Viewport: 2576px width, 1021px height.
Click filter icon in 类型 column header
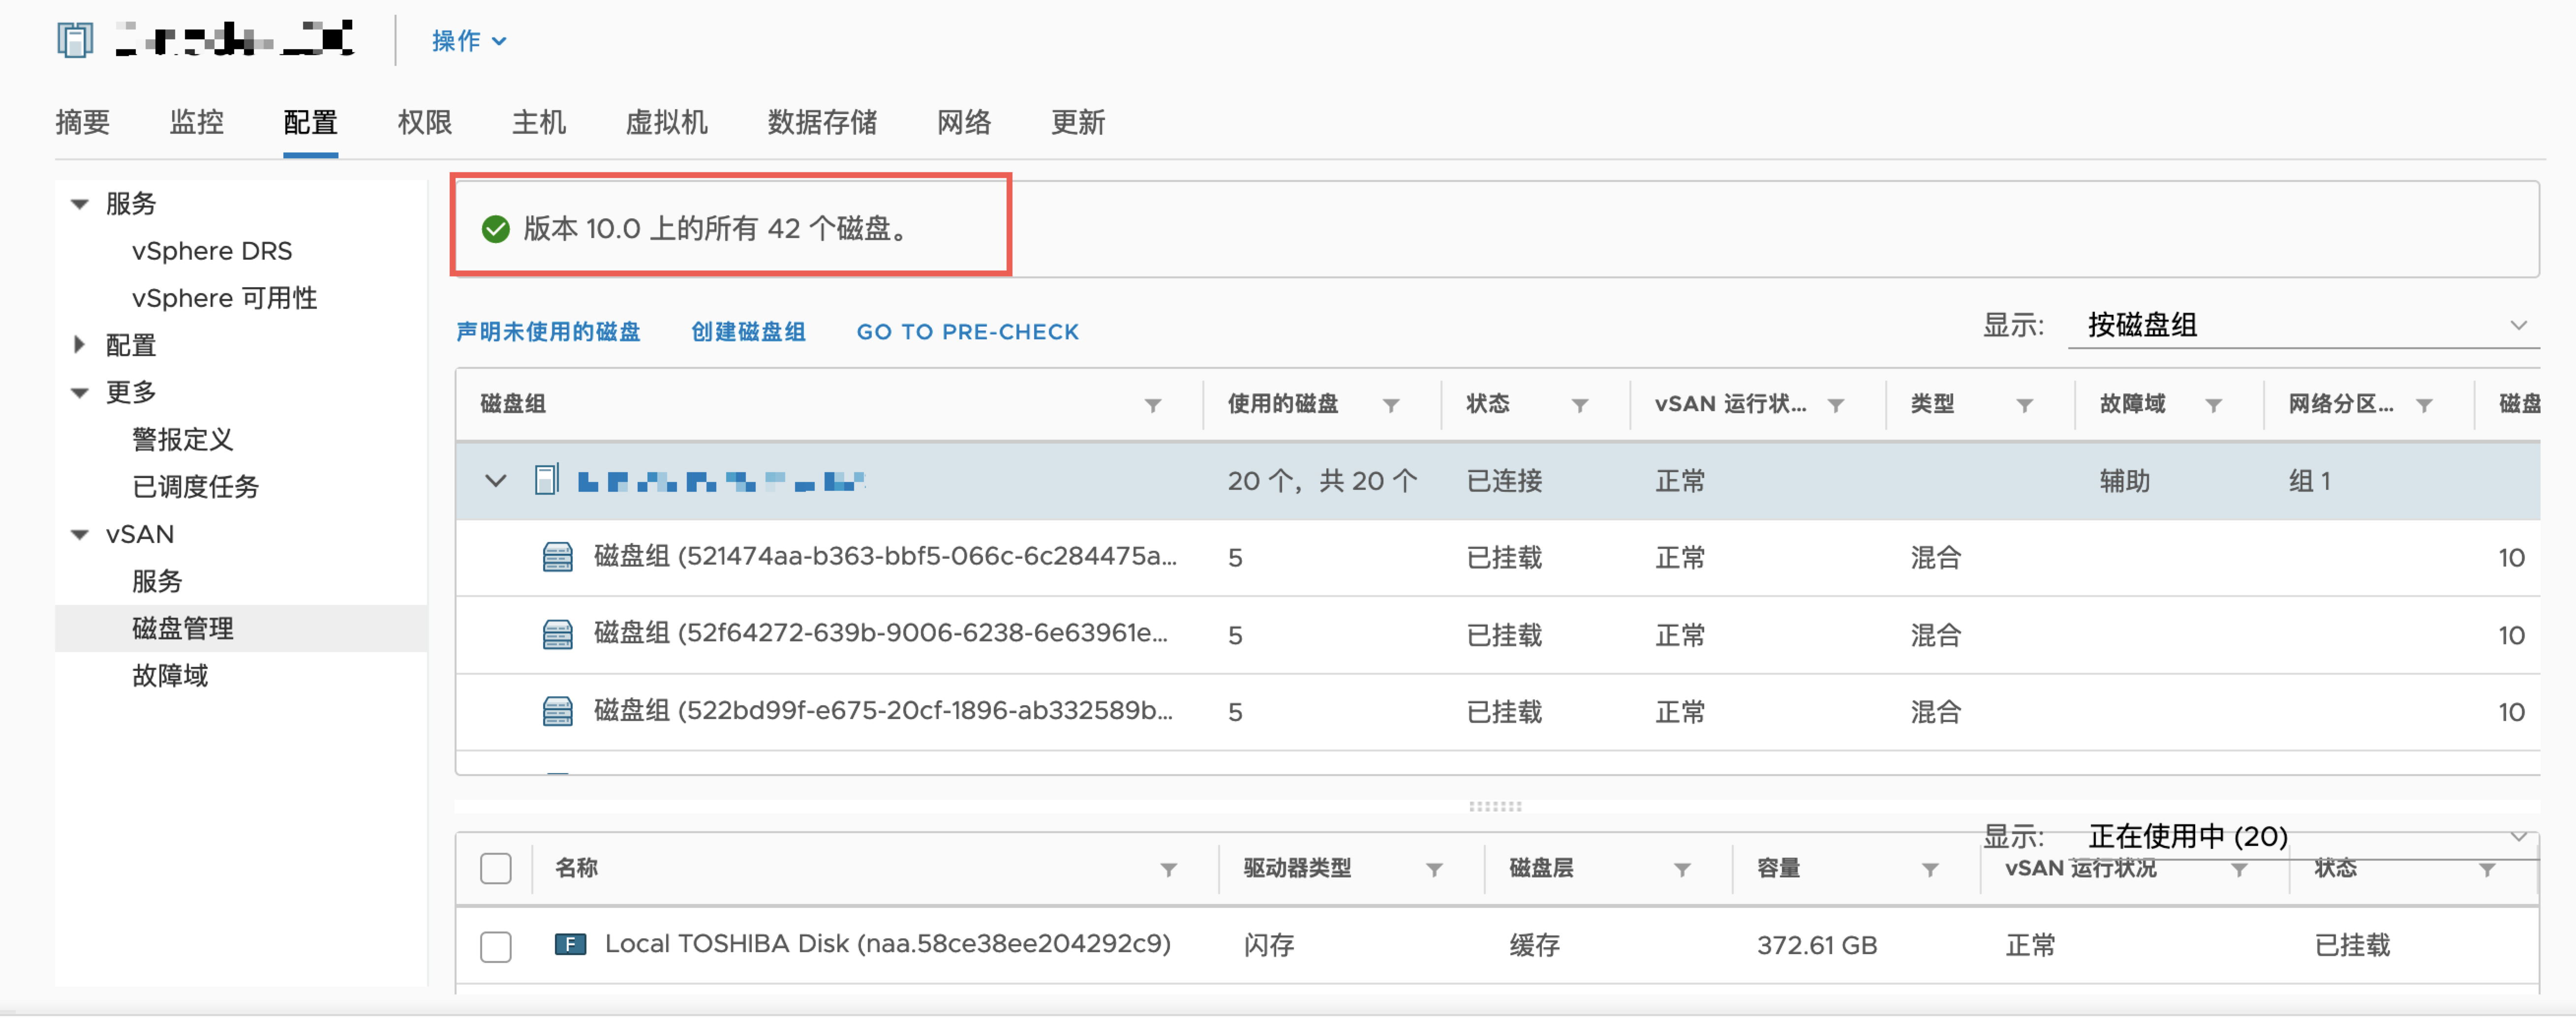2024,405
